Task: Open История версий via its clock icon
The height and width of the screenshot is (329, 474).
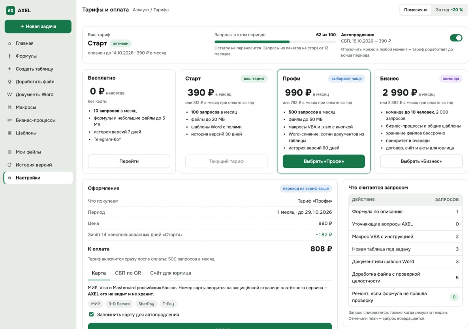Action: point(9,165)
